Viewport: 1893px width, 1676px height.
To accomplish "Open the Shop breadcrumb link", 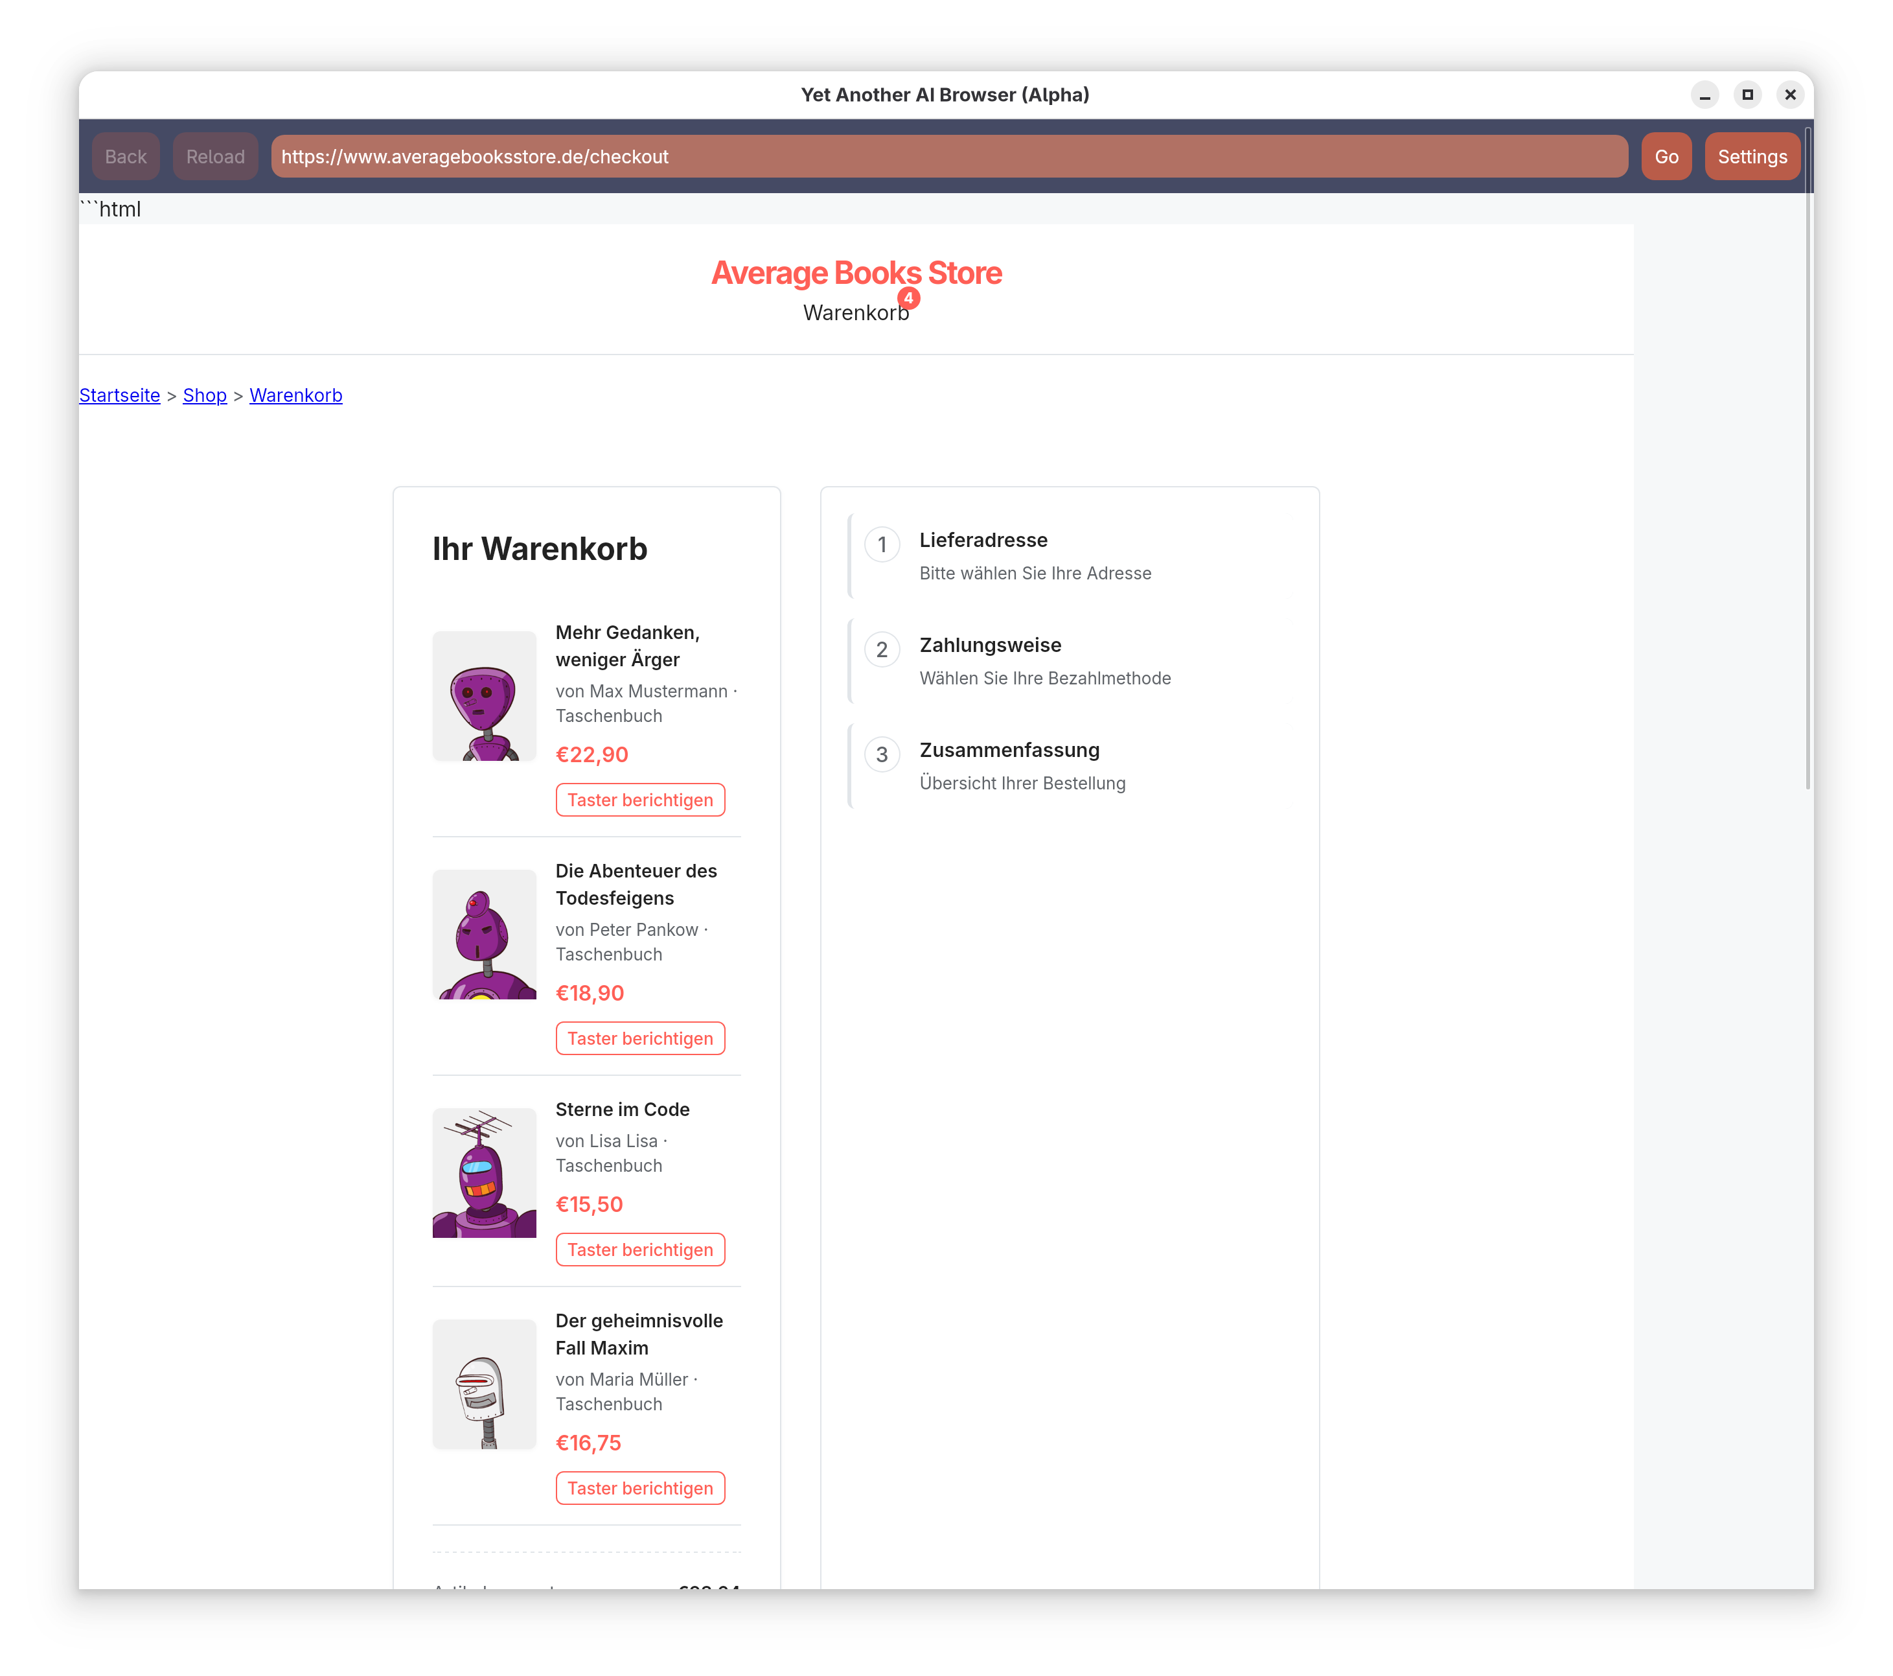I will [x=205, y=395].
